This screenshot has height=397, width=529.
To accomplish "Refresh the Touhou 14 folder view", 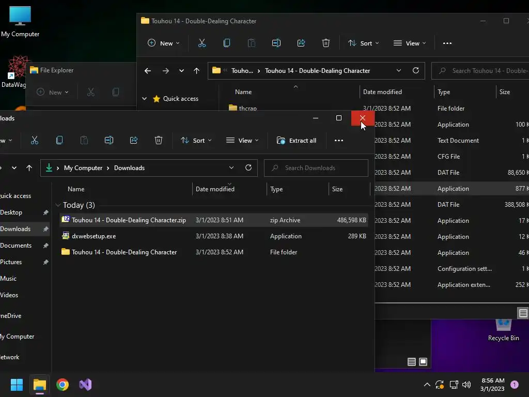I will click(x=416, y=70).
